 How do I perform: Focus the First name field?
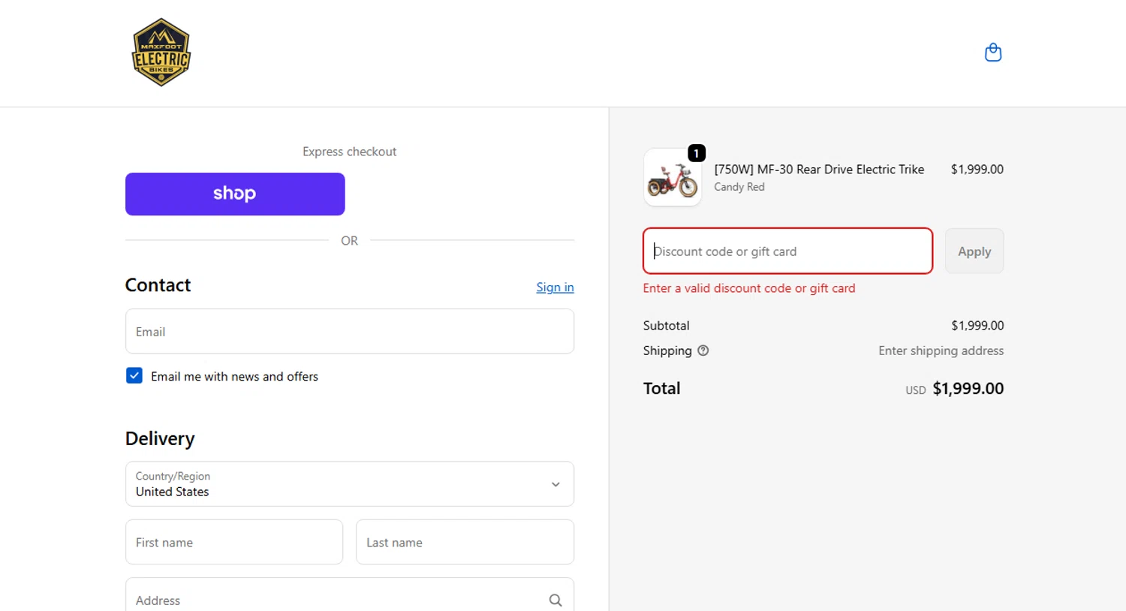click(234, 542)
